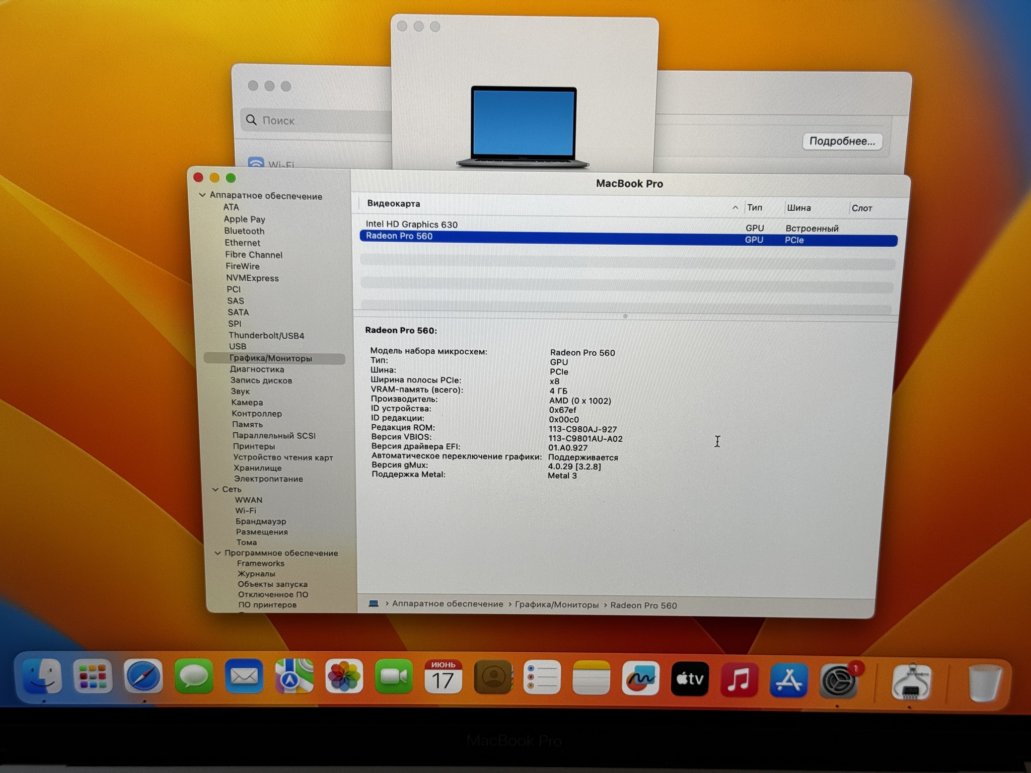Select Диагностика in sidebar

257,369
